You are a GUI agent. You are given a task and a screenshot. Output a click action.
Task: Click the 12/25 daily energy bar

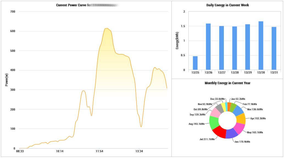pyautogui.click(x=195, y=63)
